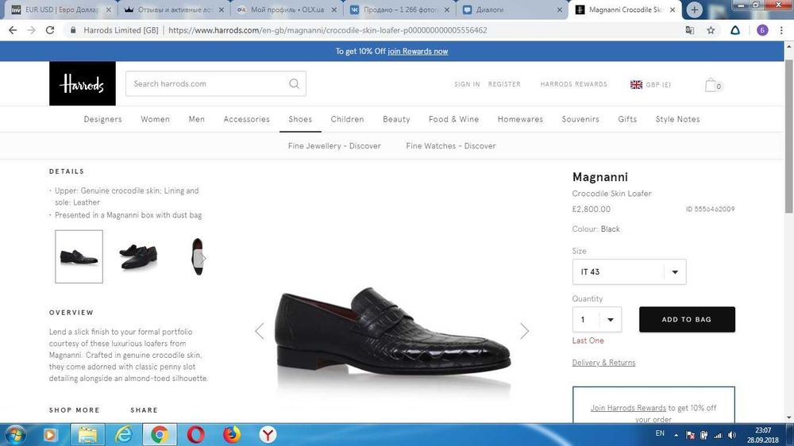Click Join Harrods Rewards link in box
794x446 pixels.
click(x=628, y=408)
